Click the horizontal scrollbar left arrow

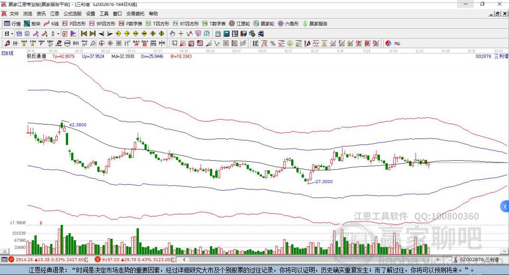[184, 260]
